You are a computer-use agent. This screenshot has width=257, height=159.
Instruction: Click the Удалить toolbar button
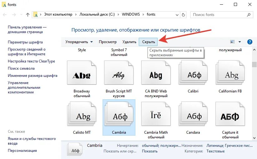point(129,42)
